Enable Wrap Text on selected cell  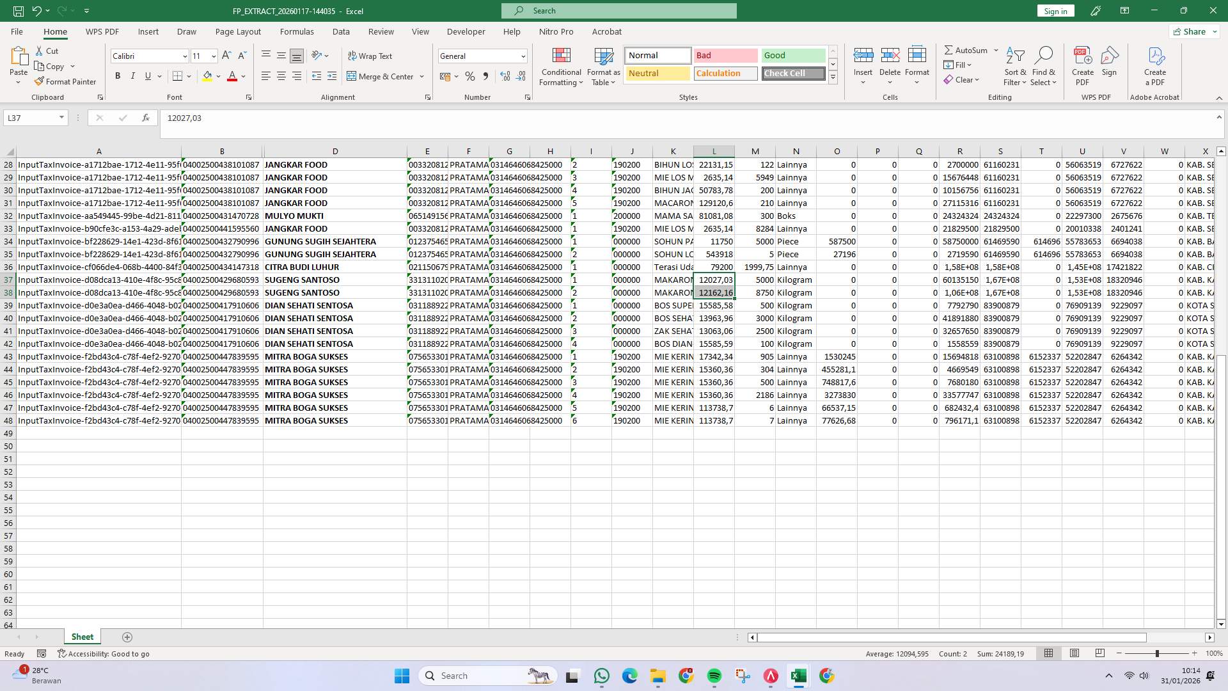point(371,56)
